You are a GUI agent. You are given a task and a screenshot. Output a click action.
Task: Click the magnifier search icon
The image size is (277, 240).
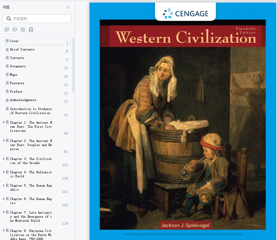point(9,19)
